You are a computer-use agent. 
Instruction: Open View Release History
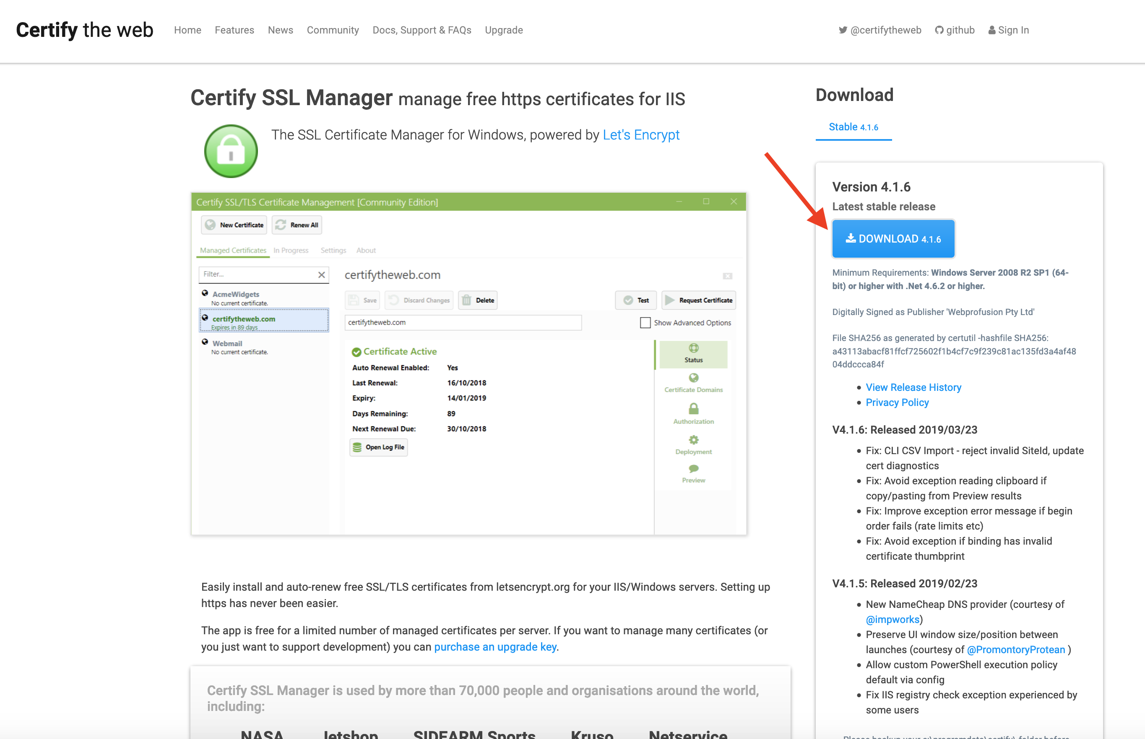pos(913,387)
